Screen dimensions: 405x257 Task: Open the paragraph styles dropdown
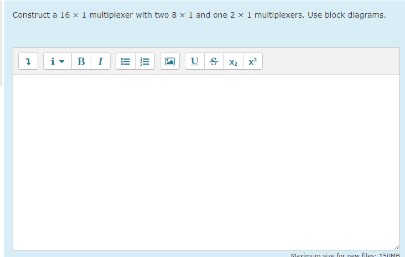click(x=58, y=61)
